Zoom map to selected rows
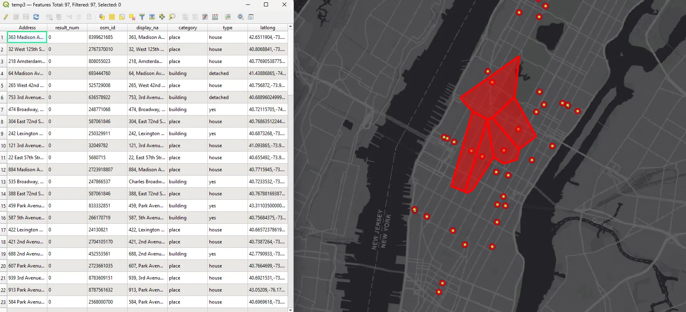 [x=172, y=17]
